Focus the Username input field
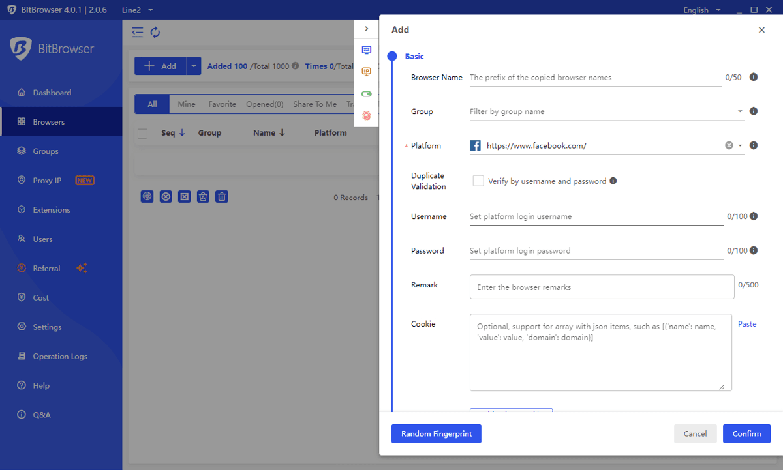This screenshot has height=470, width=783. [596, 216]
